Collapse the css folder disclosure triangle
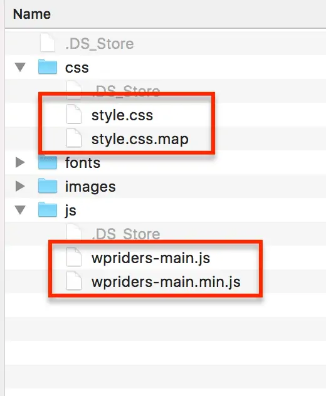Image resolution: width=326 pixels, height=396 pixels. pos(20,67)
